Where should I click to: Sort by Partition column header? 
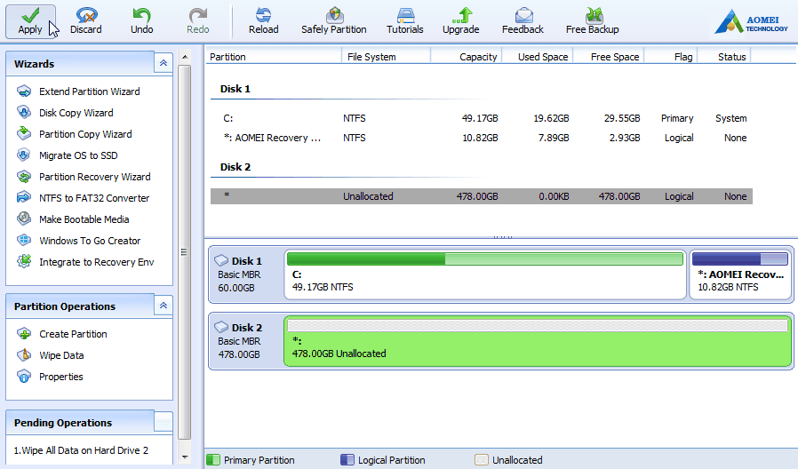coord(274,57)
